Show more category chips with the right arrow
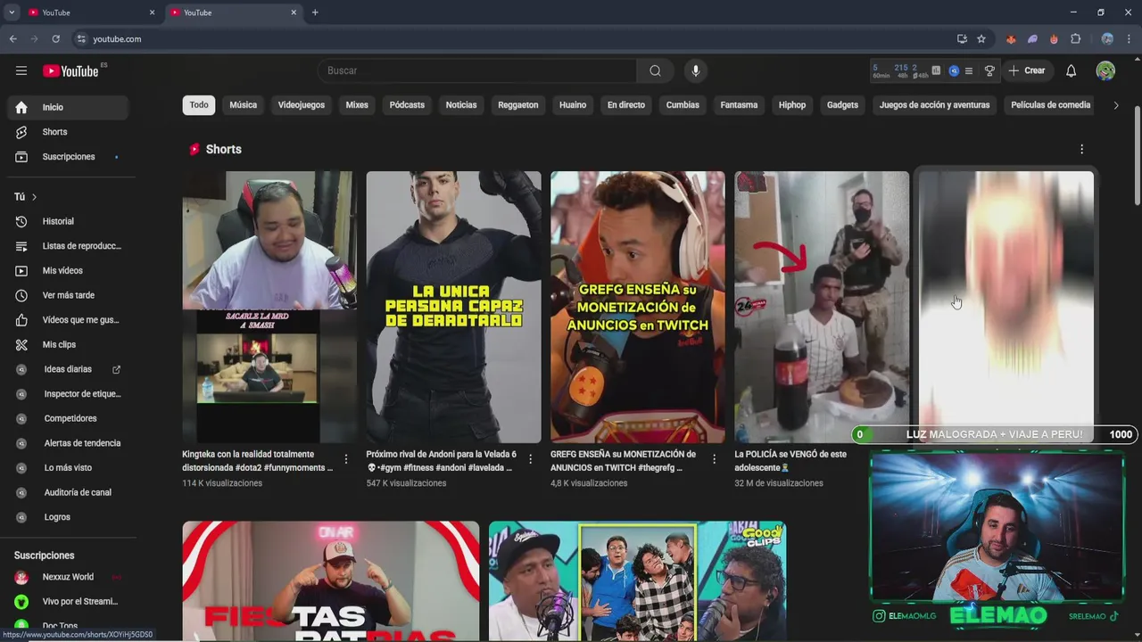The width and height of the screenshot is (1142, 642). coord(1115,105)
